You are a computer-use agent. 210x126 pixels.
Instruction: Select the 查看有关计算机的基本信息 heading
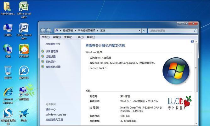105,46
